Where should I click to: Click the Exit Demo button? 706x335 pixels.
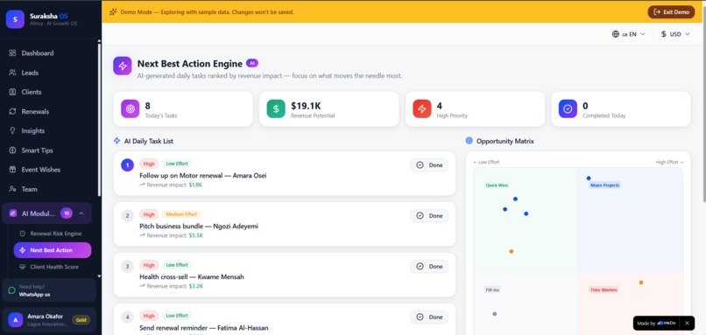tap(671, 12)
